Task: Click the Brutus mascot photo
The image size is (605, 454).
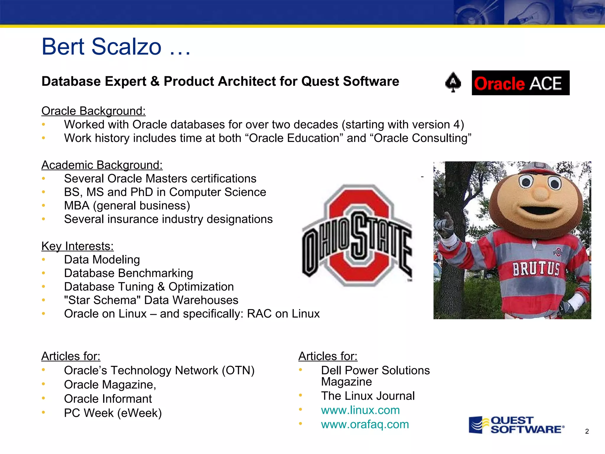Action: coord(512,240)
